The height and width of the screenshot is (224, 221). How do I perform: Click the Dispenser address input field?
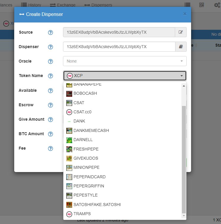[x=119, y=47]
